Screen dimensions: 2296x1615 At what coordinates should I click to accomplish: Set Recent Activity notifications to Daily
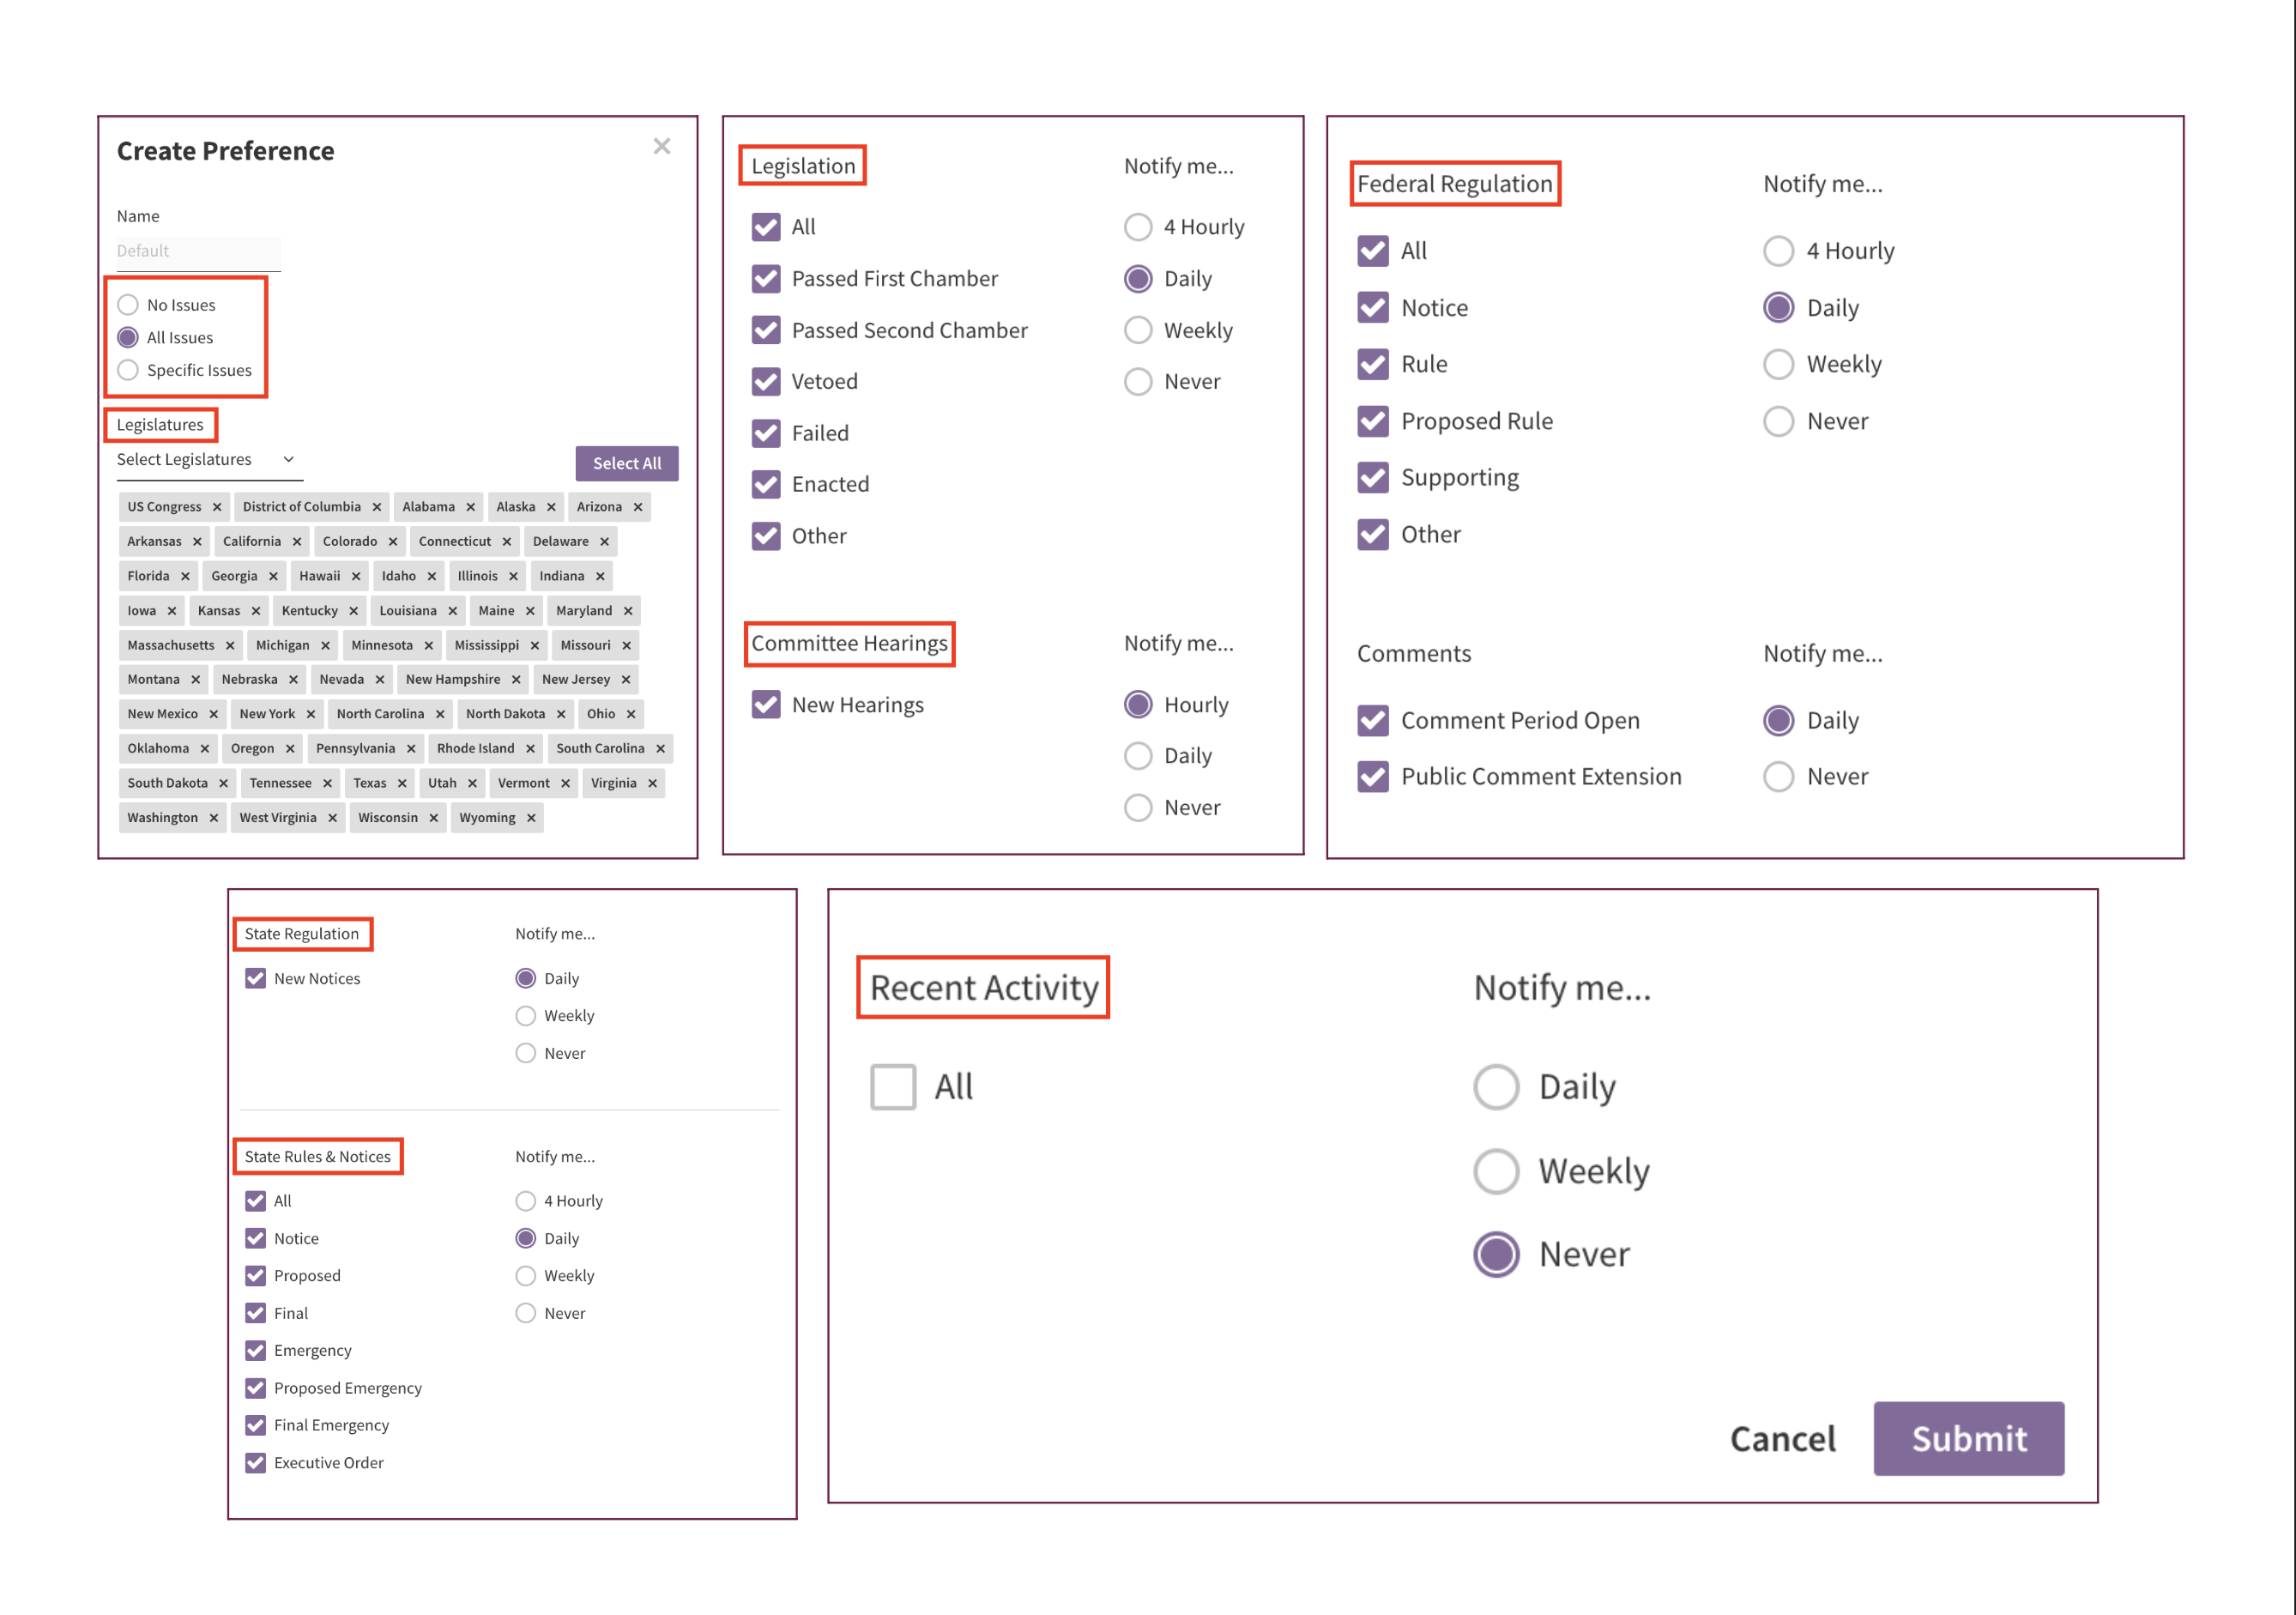1496,1087
